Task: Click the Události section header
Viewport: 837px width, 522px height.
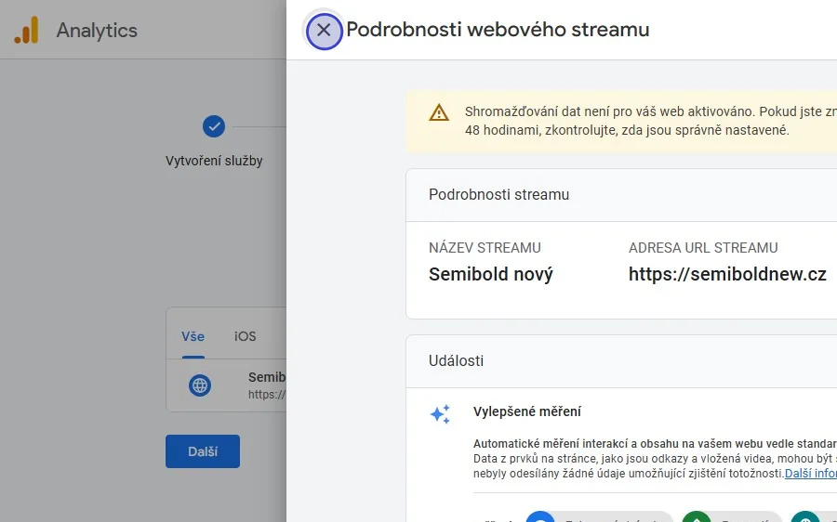Action: click(622, 361)
